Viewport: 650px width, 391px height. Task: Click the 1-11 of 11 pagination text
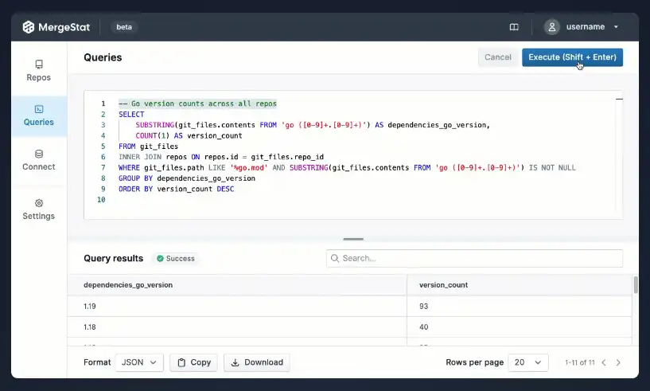point(579,362)
